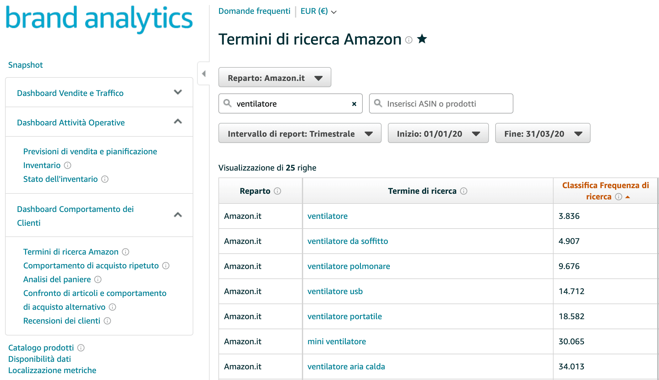Open the Reparto: Amazon.it dropdown

tap(275, 77)
